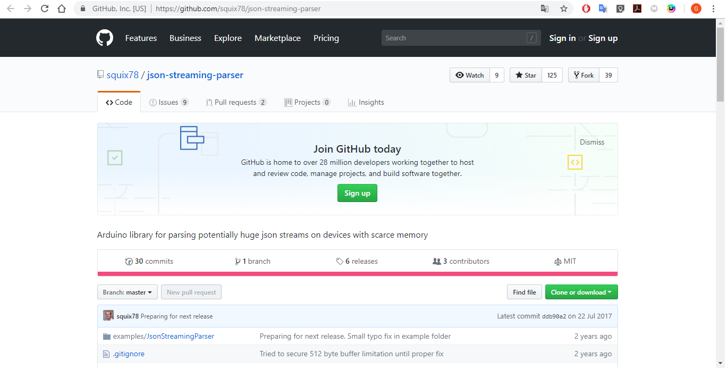Open squix78 owner link in repo title
Screen dimensions: 727x369
pyautogui.click(x=123, y=75)
